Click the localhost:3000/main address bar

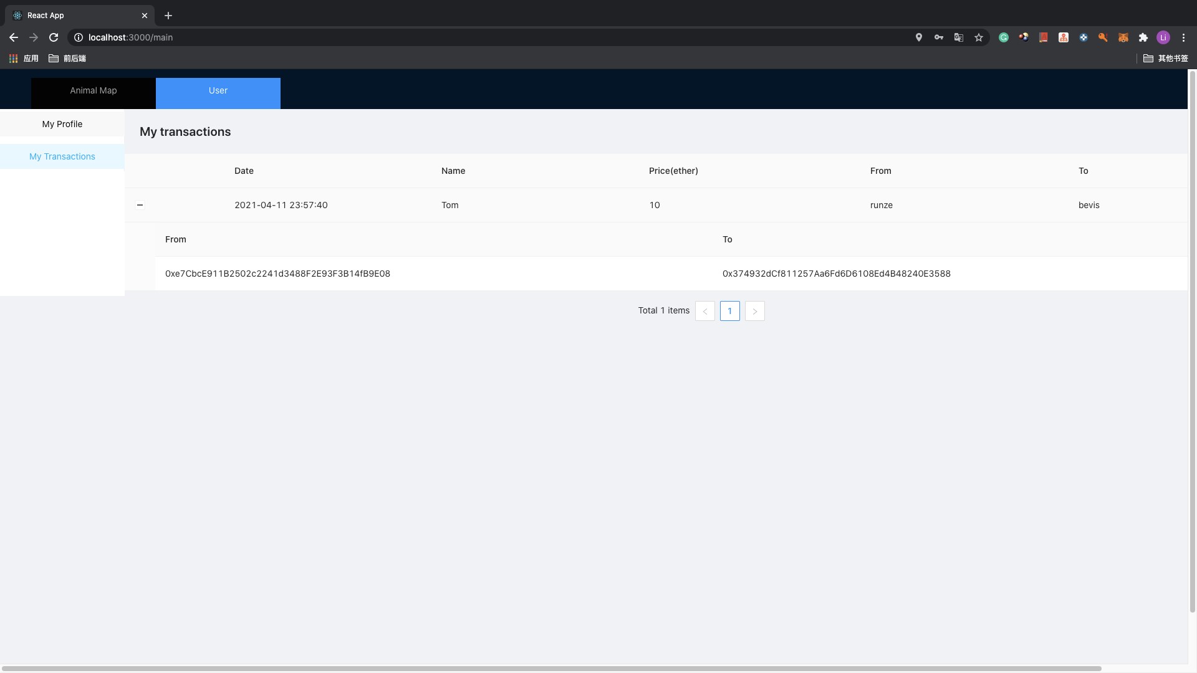[436, 37]
